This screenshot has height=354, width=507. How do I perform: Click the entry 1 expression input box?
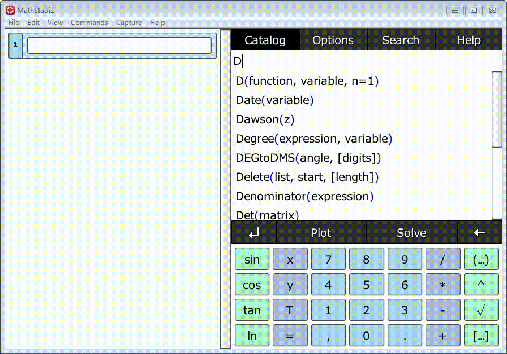coord(119,46)
